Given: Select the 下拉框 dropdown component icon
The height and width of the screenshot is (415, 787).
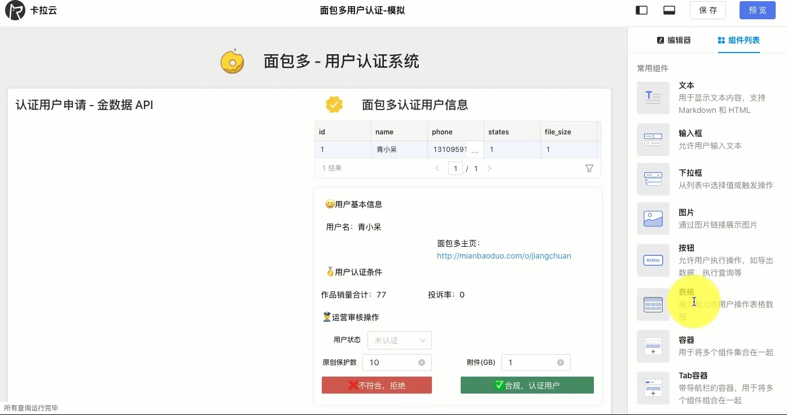Looking at the screenshot, I should (x=653, y=178).
